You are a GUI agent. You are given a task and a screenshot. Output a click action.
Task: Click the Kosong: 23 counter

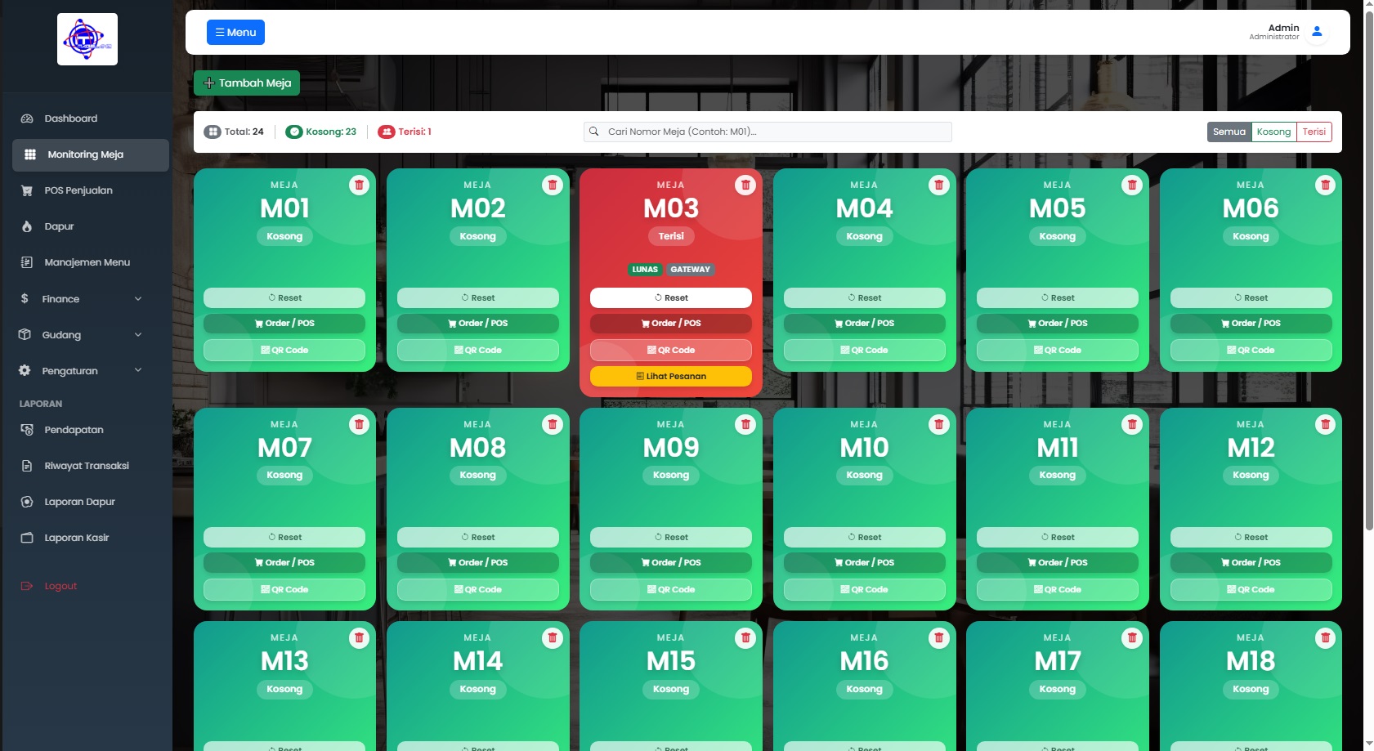[320, 132]
